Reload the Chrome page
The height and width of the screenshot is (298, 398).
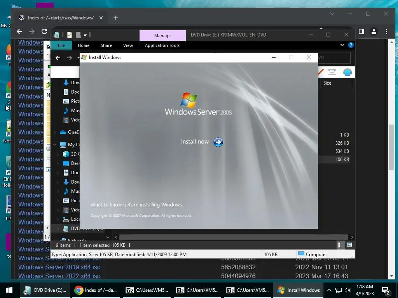click(44, 31)
